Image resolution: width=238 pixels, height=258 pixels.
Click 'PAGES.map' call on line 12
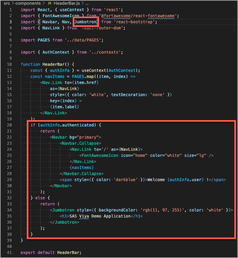click(83, 77)
